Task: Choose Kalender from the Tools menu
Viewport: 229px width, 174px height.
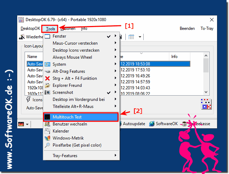Action: [81, 131]
